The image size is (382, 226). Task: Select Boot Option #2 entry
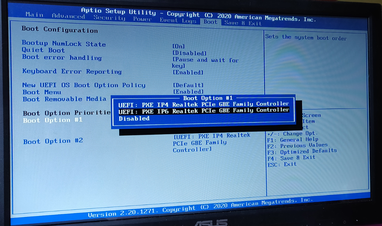point(53,141)
